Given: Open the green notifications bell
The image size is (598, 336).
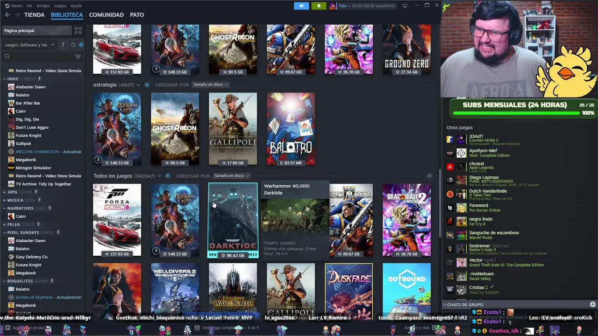Looking at the screenshot, I should [x=319, y=6].
